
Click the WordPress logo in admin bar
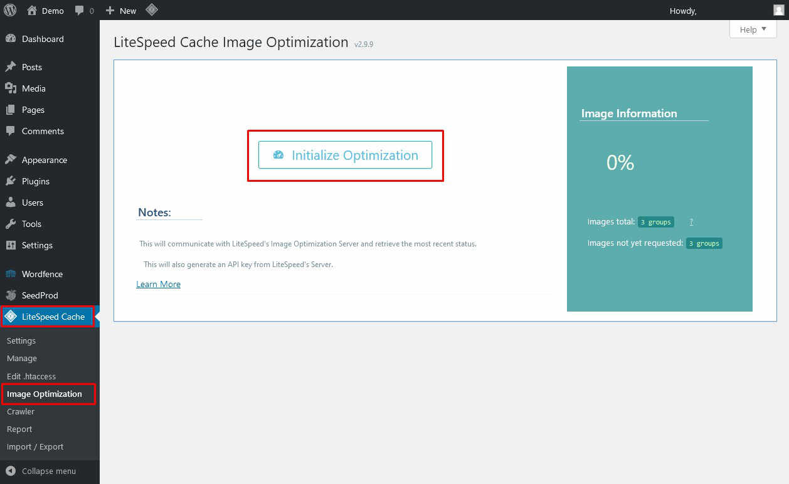(x=10, y=10)
